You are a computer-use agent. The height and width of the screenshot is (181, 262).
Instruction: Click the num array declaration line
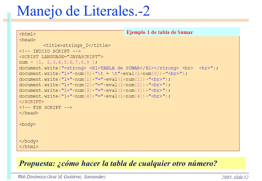point(58,62)
